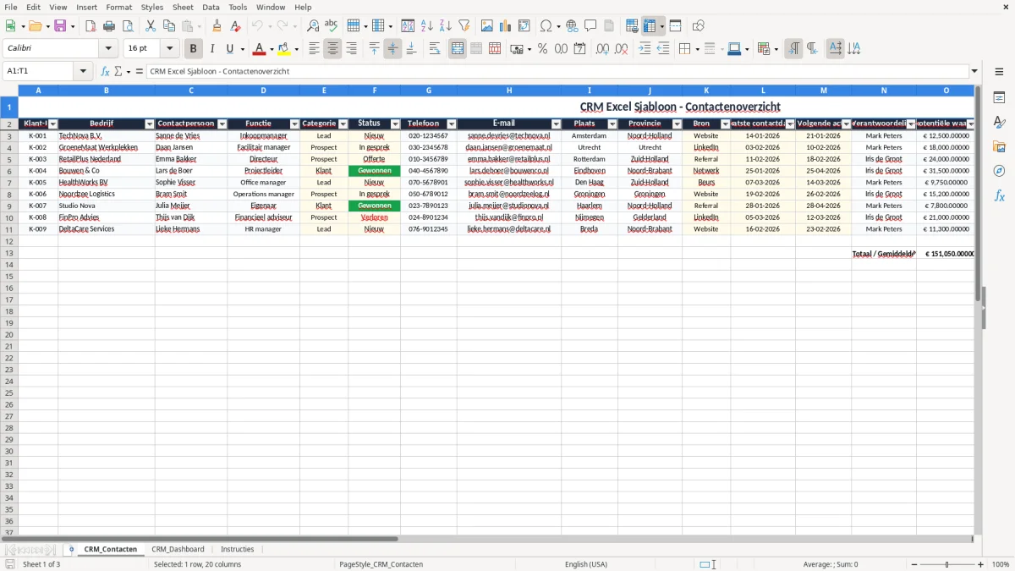Apply the red font color swatch
Image resolution: width=1015 pixels, height=571 pixels.
(260, 49)
